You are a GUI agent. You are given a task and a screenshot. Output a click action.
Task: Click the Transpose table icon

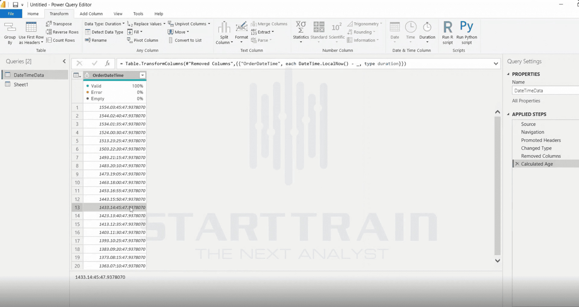(x=49, y=23)
